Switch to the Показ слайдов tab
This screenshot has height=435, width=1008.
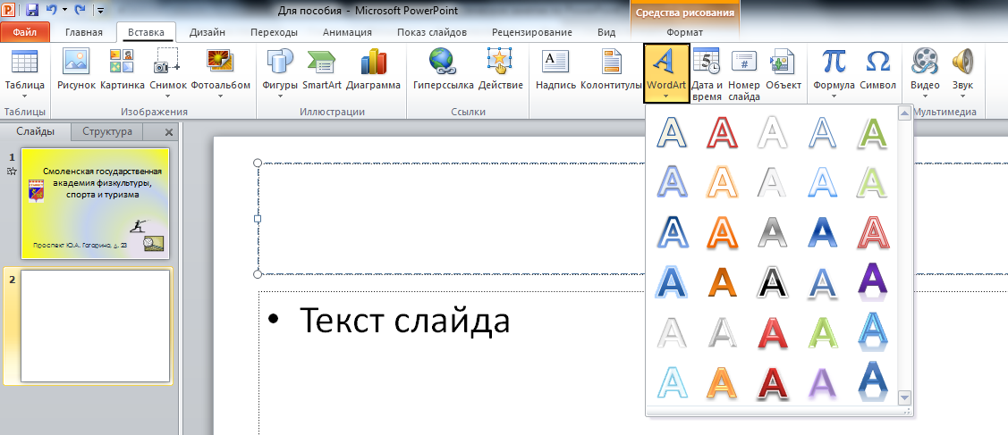432,32
